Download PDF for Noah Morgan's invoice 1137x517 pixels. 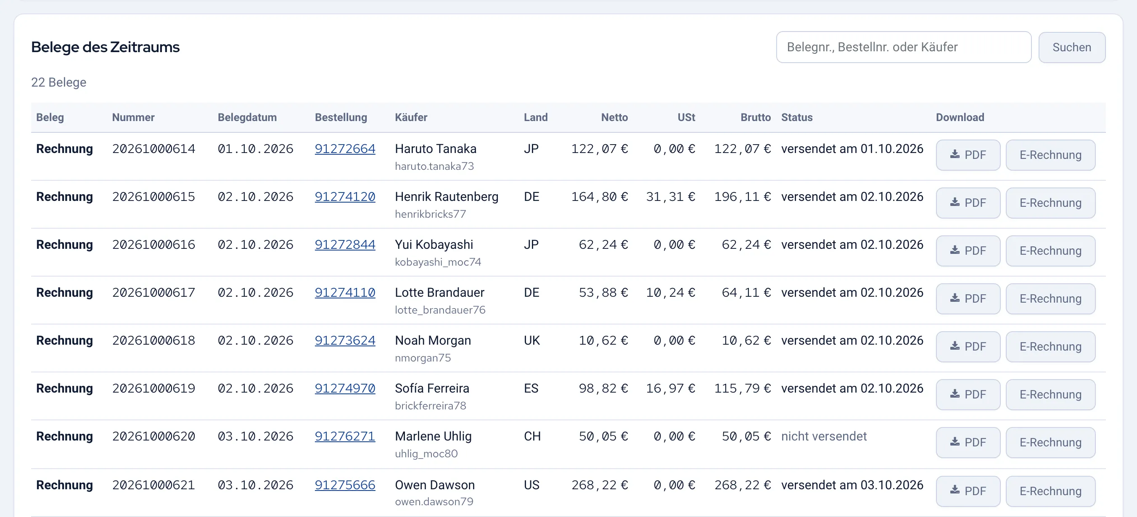968,347
